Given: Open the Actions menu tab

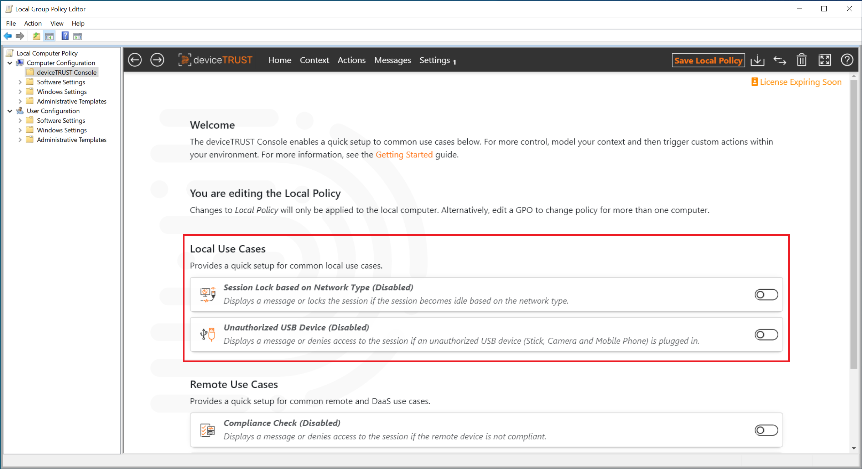Looking at the screenshot, I should 351,59.
